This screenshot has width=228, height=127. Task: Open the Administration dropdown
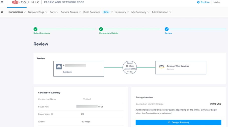[x=161, y=12]
